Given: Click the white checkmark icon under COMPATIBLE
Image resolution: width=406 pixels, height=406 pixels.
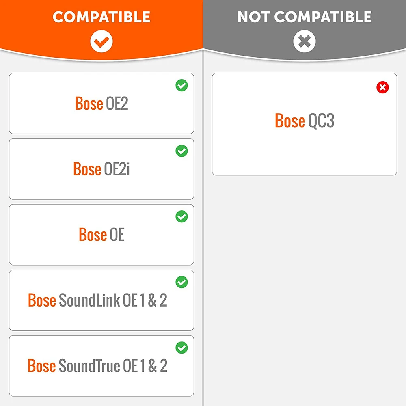Looking at the screenshot, I should [x=101, y=41].
